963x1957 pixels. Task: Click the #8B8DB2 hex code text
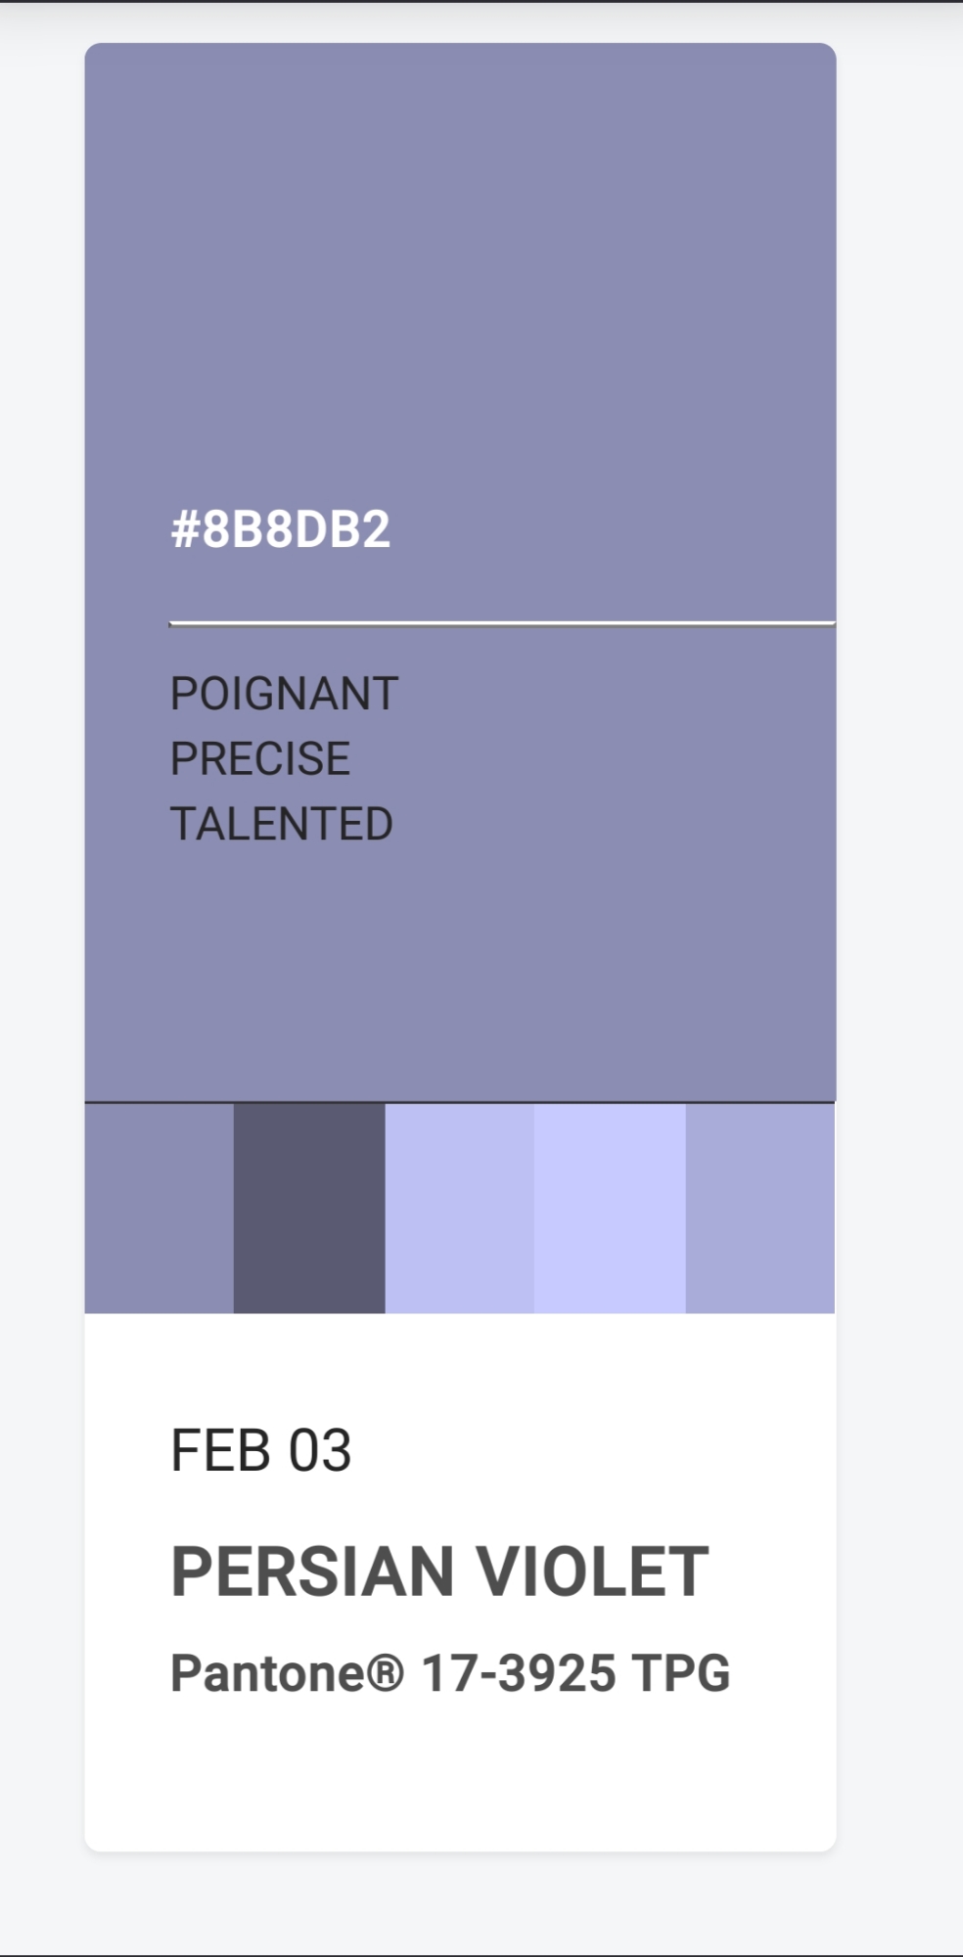280,530
